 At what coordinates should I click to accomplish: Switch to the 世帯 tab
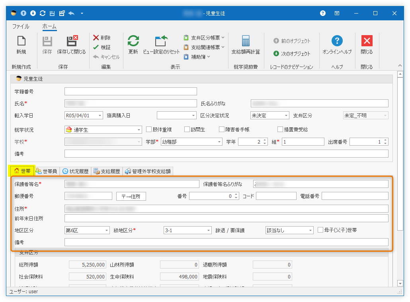click(22, 171)
